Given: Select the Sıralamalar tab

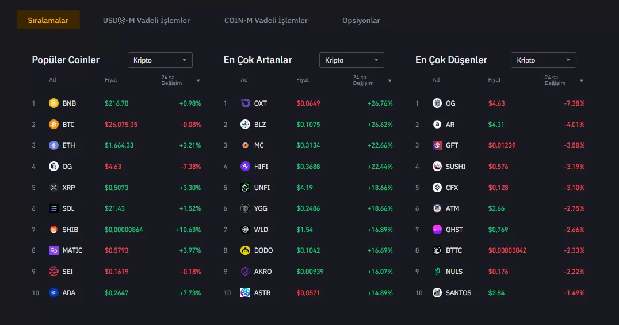Looking at the screenshot, I should click(48, 21).
